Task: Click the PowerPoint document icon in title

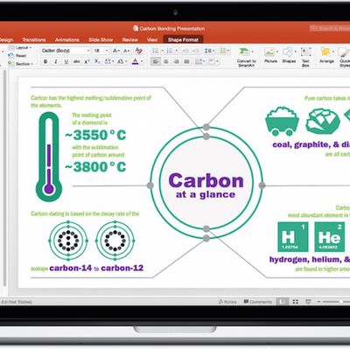Action: (136, 28)
